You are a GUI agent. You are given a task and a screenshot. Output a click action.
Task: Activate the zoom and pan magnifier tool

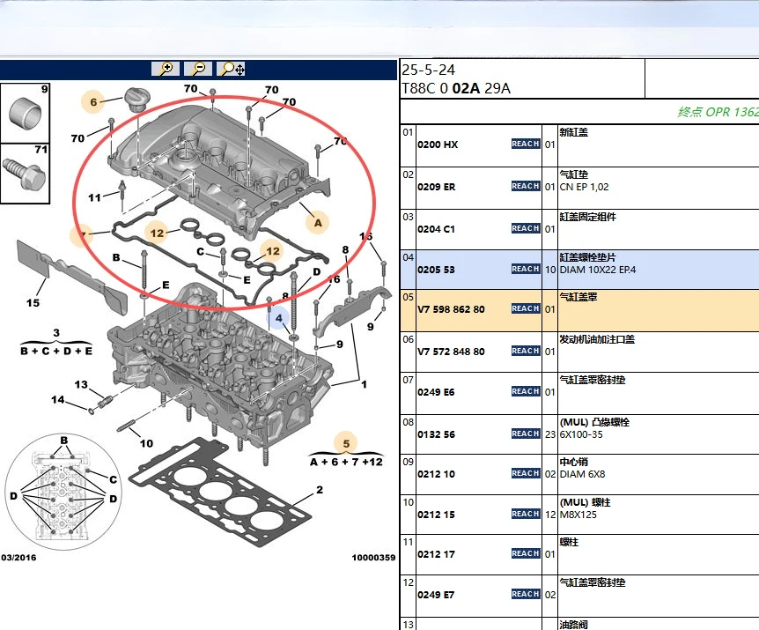[232, 69]
